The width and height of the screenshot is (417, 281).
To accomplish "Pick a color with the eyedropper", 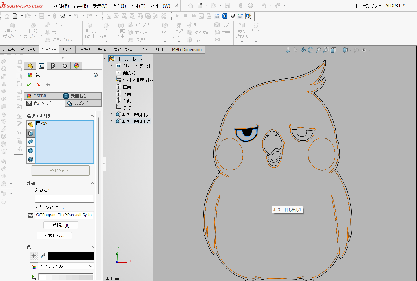I will pyautogui.click(x=43, y=256).
